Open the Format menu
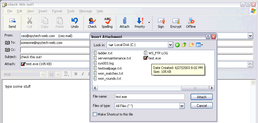 click(x=57, y=11)
